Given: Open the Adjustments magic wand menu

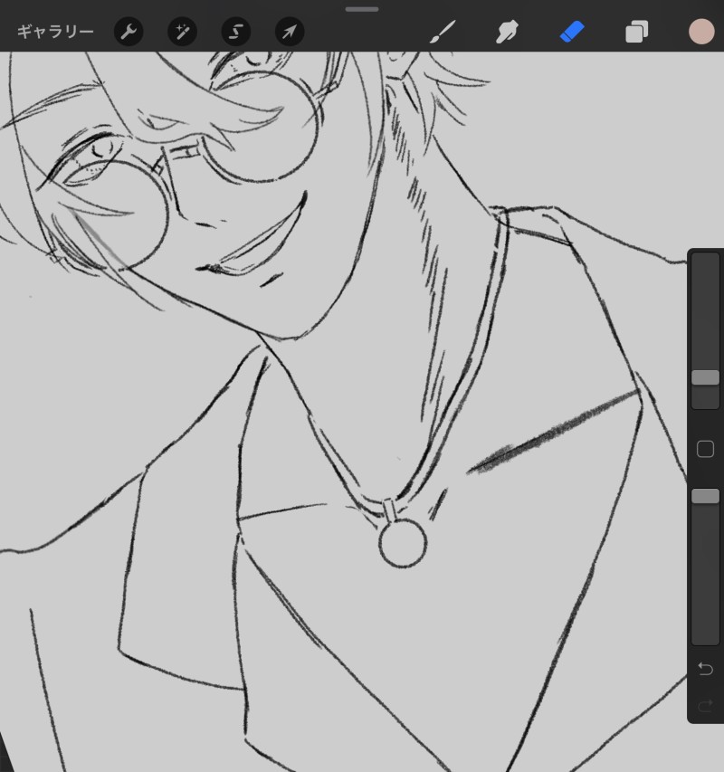Looking at the screenshot, I should pyautogui.click(x=182, y=32).
